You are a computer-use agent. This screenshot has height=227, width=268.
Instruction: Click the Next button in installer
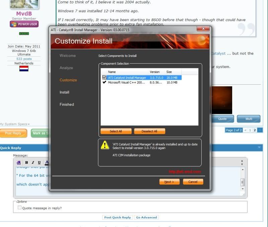click(169, 182)
